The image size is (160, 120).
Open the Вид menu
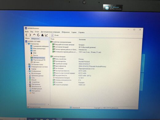[32, 32]
